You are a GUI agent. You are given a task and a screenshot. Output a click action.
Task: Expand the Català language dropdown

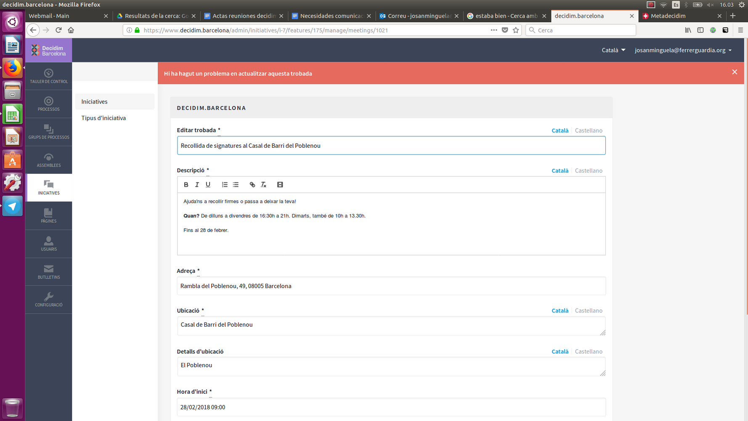(x=613, y=50)
